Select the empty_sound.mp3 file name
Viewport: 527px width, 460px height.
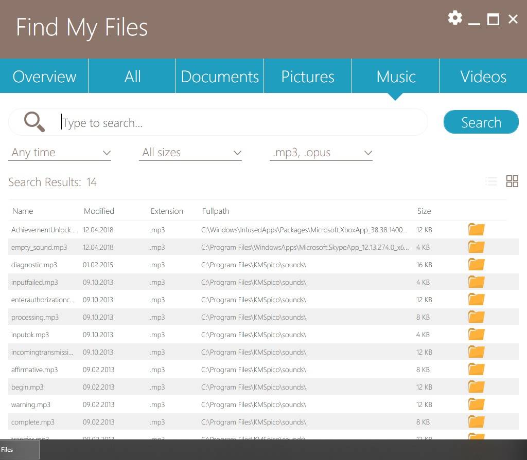39,247
